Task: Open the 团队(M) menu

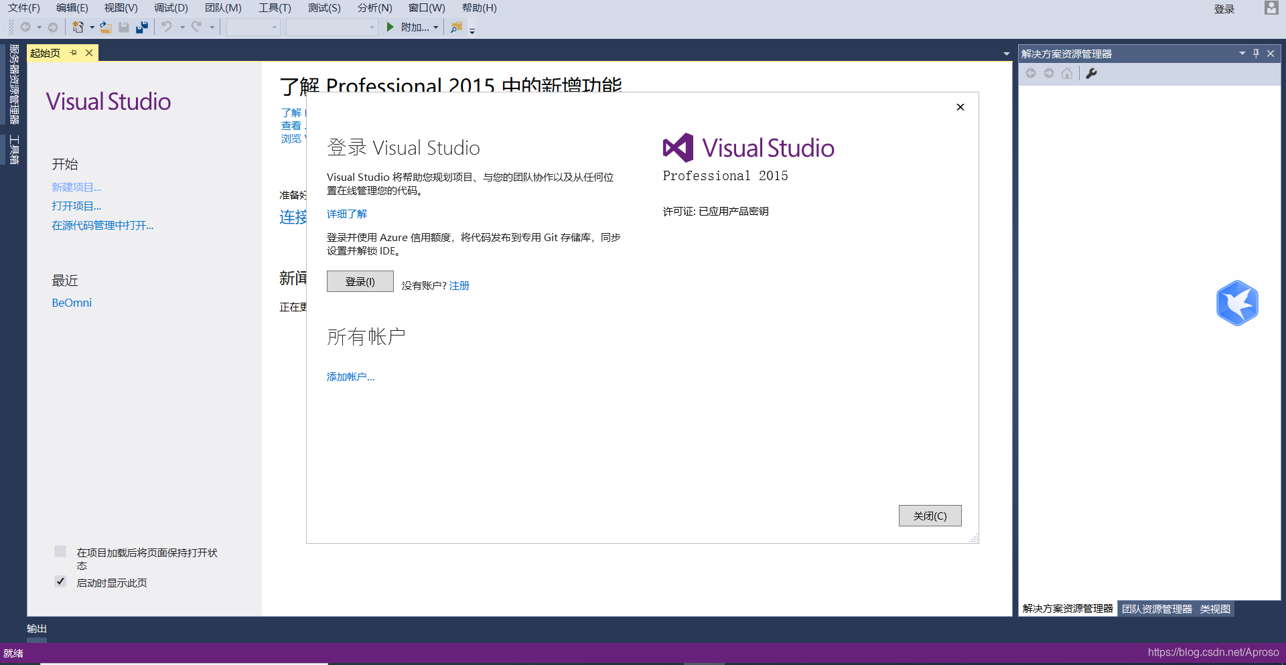Action: [x=223, y=8]
